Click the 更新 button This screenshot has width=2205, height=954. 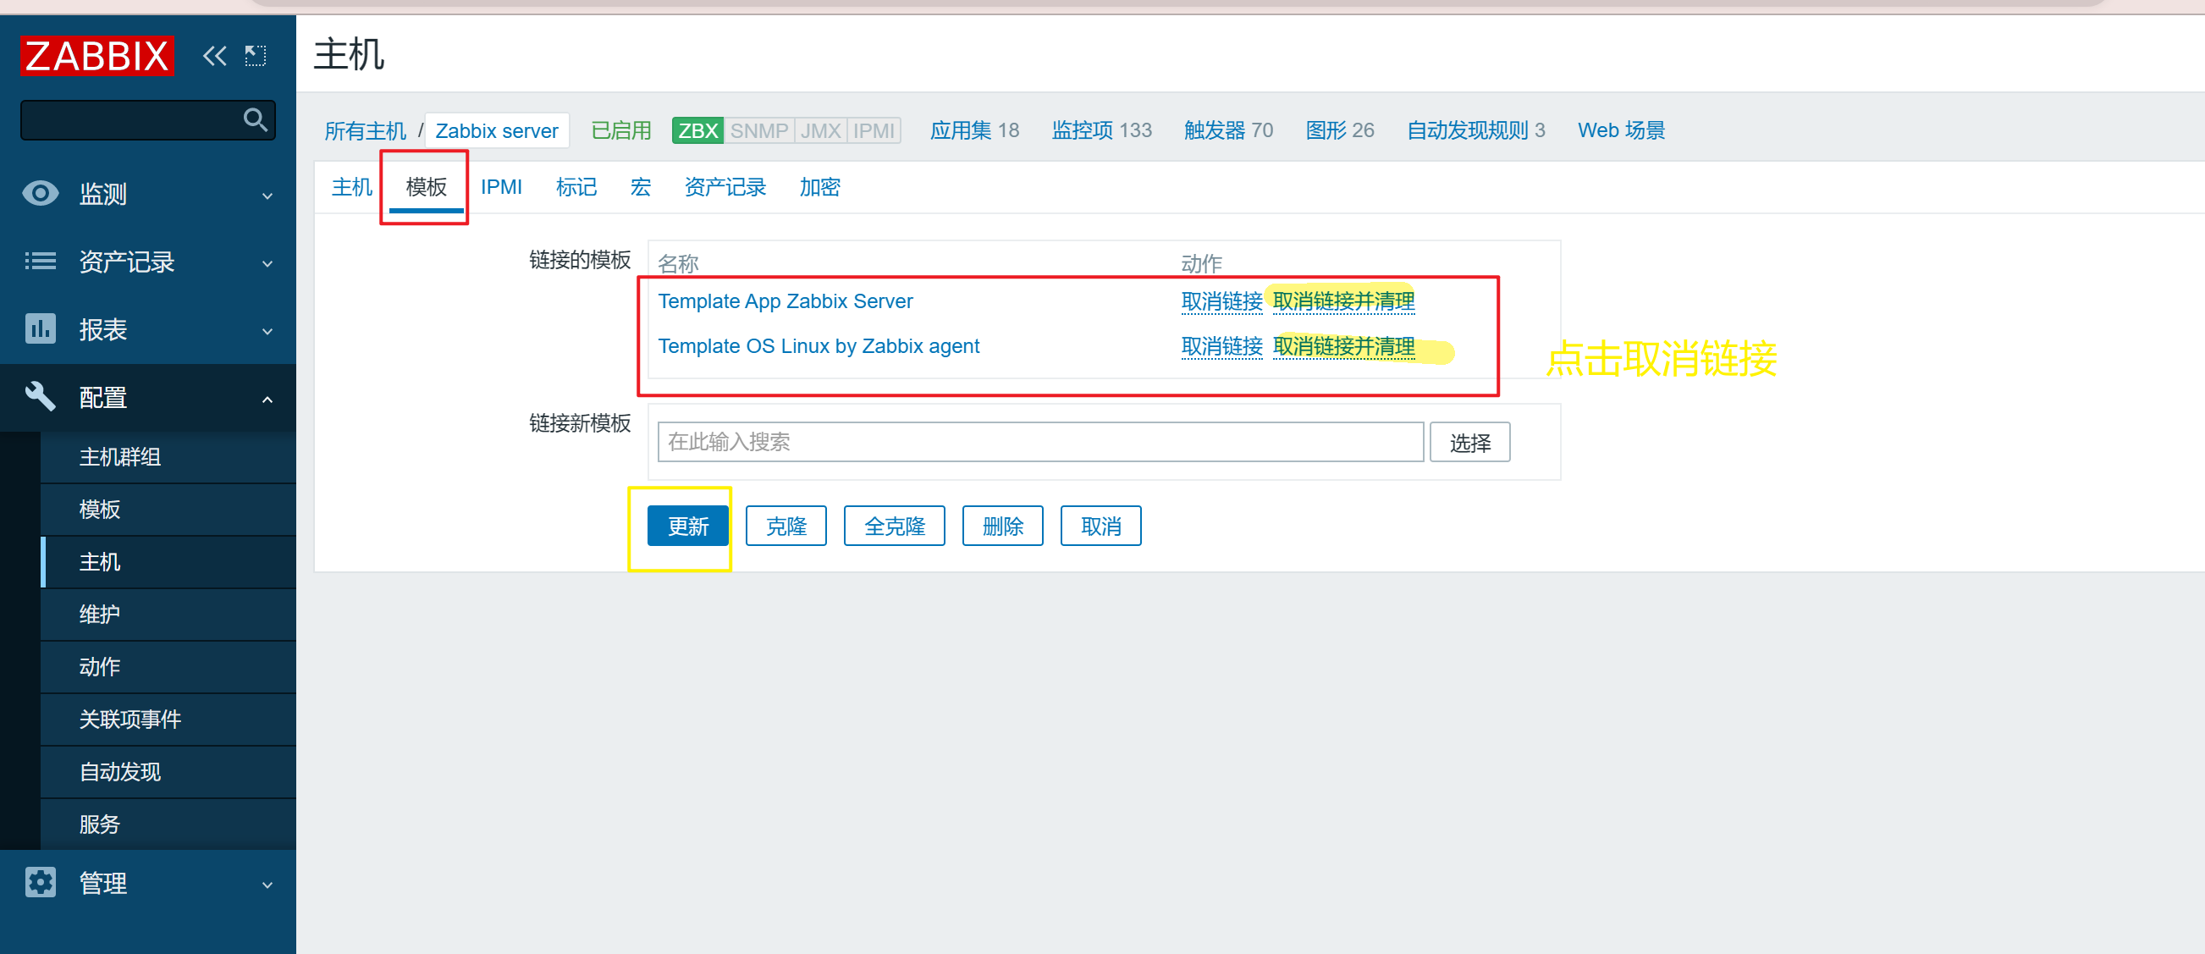687,526
